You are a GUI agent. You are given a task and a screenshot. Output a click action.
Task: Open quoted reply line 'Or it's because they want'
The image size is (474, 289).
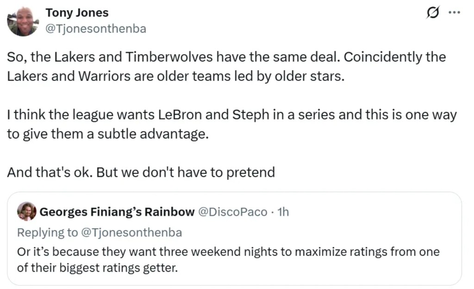(x=228, y=252)
